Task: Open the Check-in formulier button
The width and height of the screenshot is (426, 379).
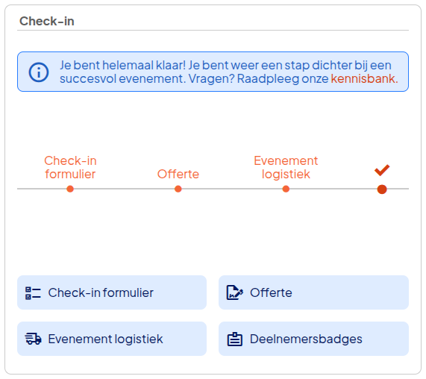Action: click(x=112, y=292)
